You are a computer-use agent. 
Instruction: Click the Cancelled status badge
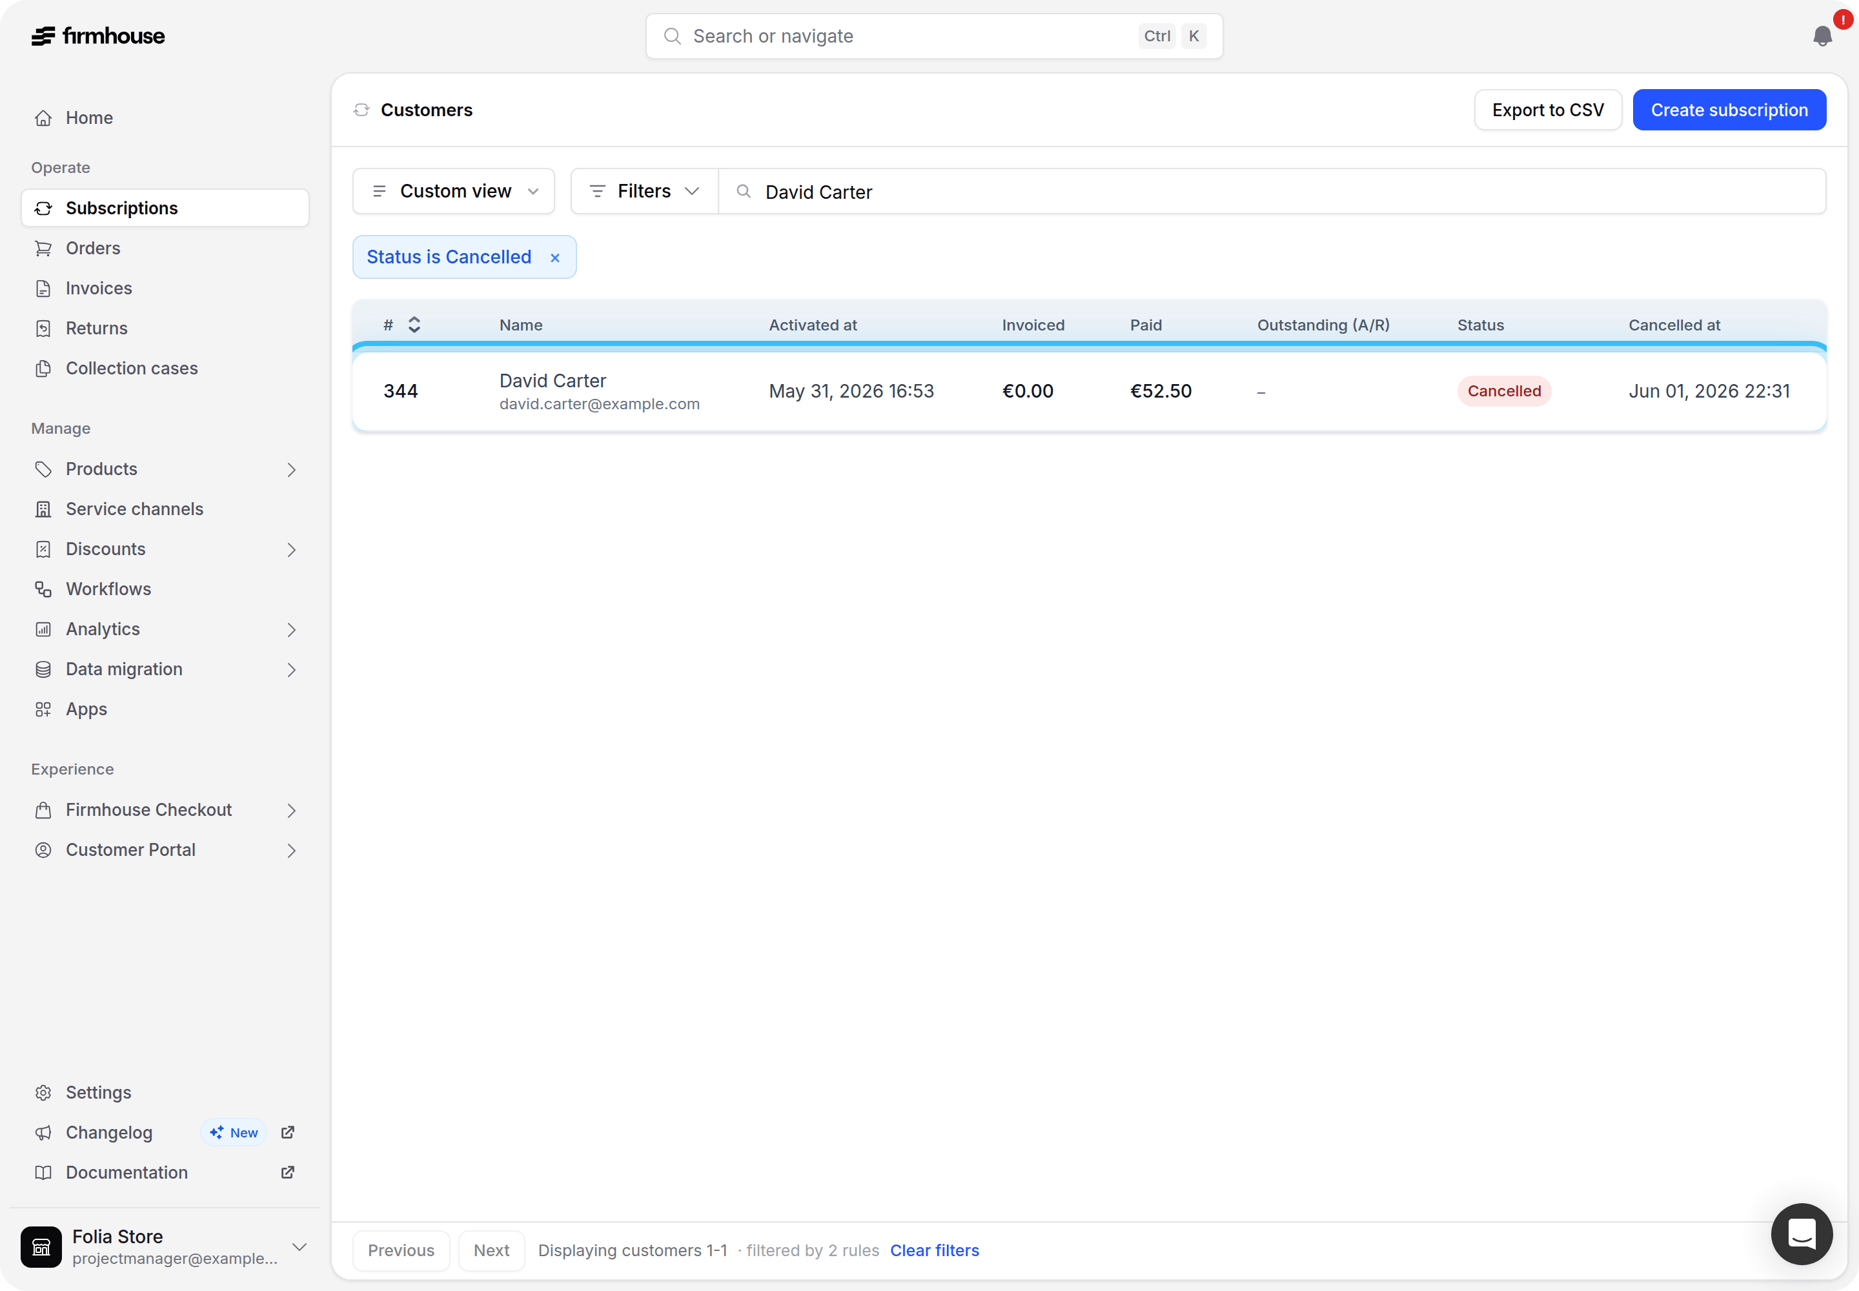point(1504,392)
